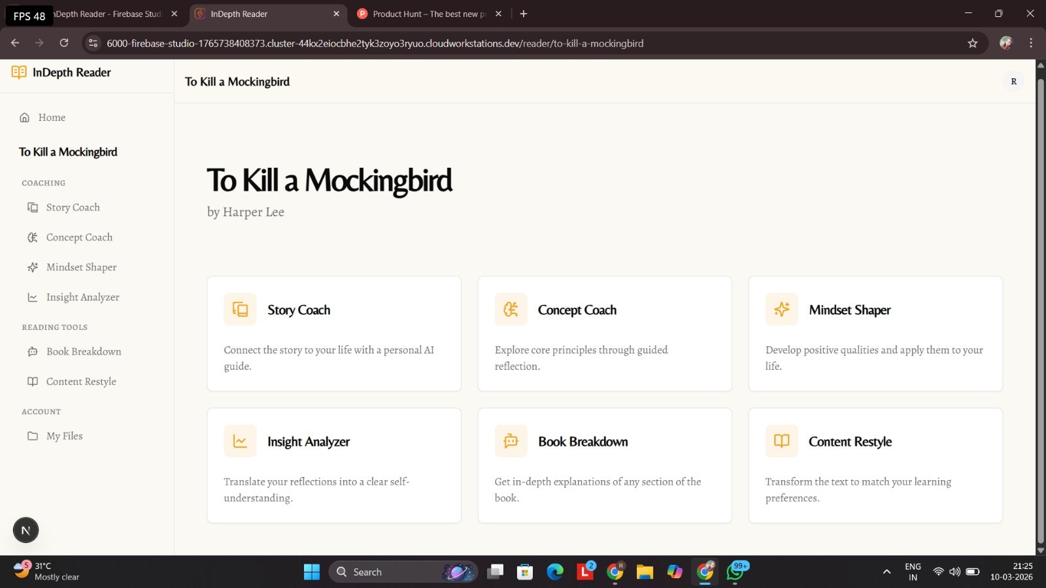Click the Home link in sidebar
The height and width of the screenshot is (588, 1046).
[51, 117]
